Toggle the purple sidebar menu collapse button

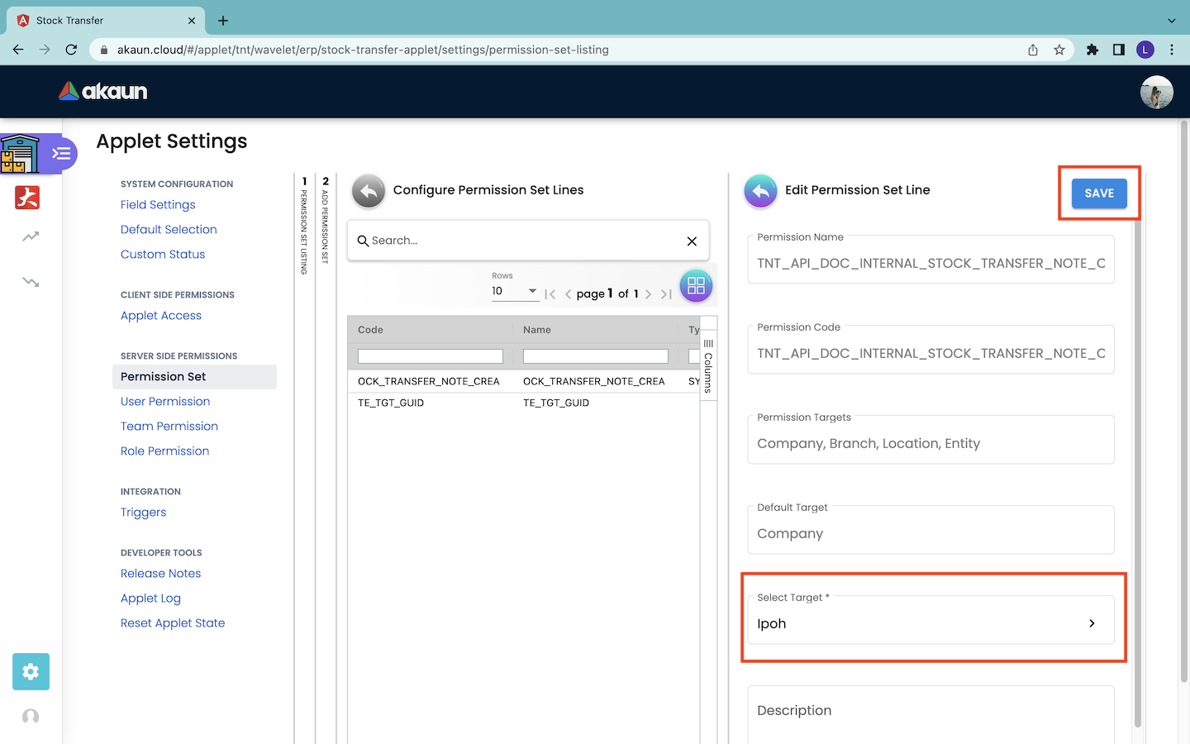(x=61, y=154)
